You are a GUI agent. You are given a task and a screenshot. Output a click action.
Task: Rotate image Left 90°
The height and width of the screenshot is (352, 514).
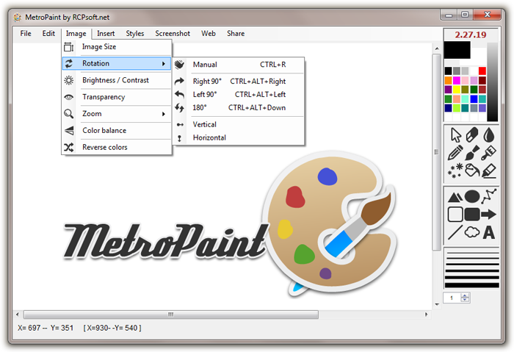(239, 95)
